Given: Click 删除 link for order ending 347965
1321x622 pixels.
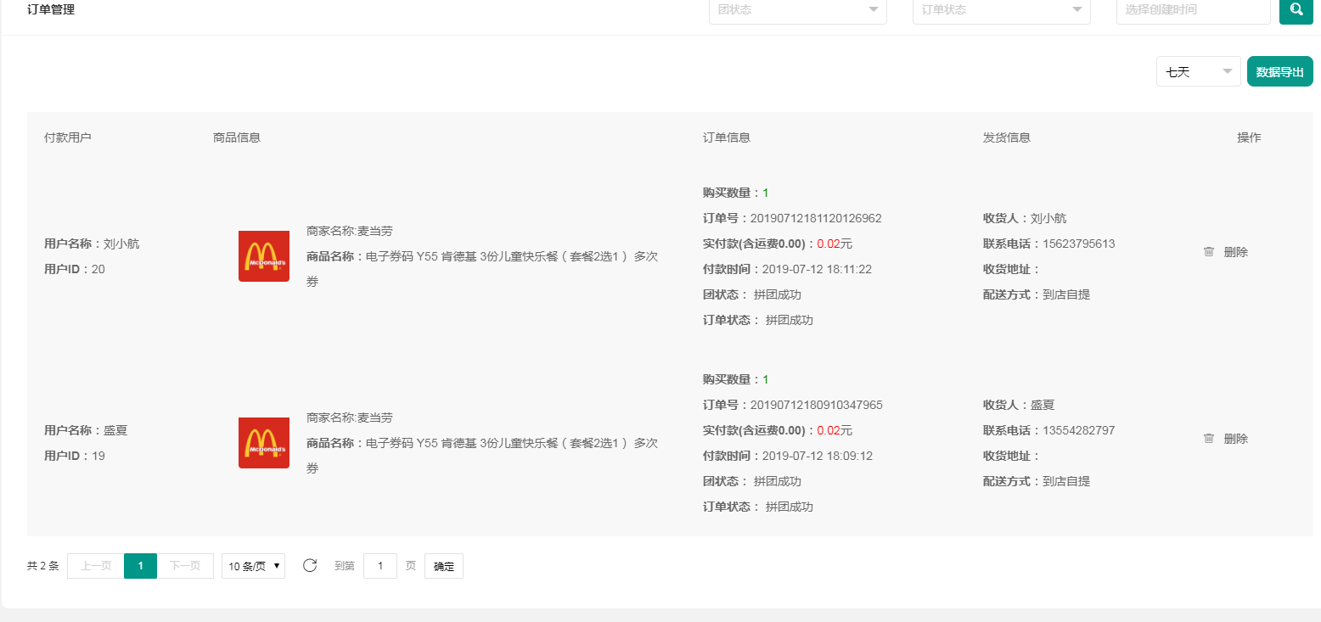Looking at the screenshot, I should [x=1235, y=439].
